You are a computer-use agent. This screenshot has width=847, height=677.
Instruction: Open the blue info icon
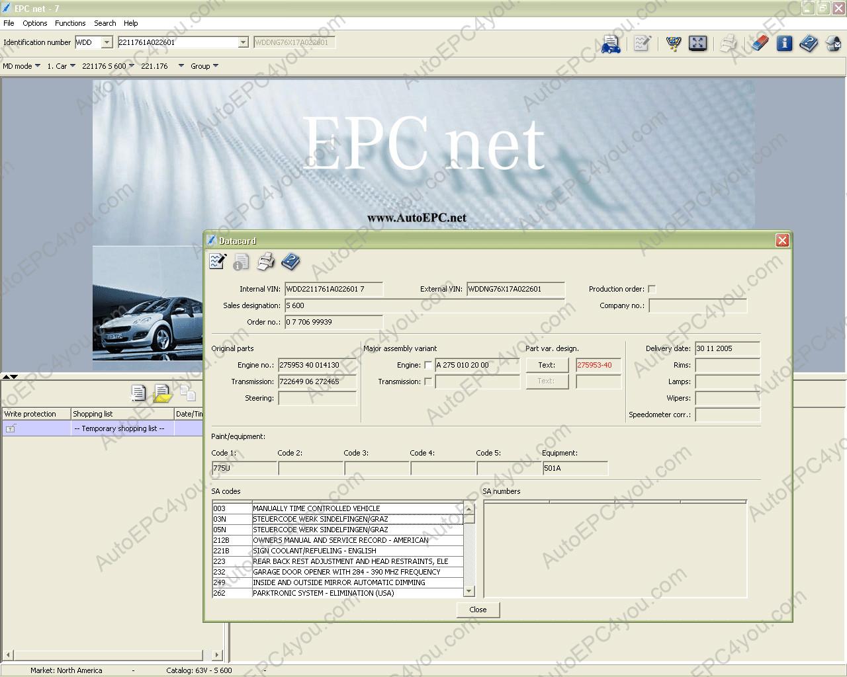[784, 44]
